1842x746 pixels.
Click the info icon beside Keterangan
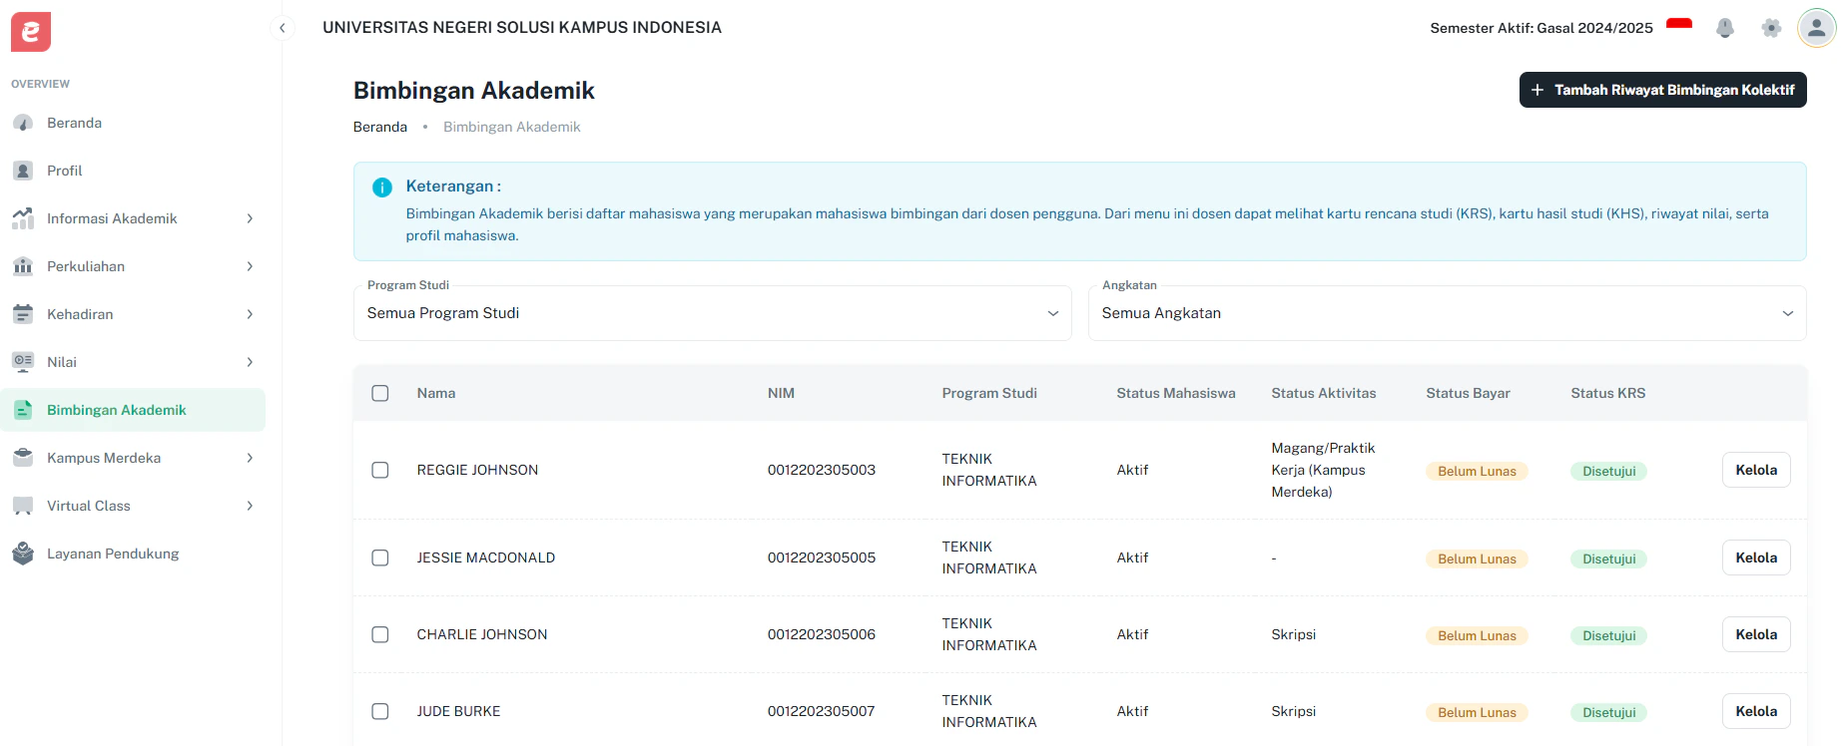[382, 187]
